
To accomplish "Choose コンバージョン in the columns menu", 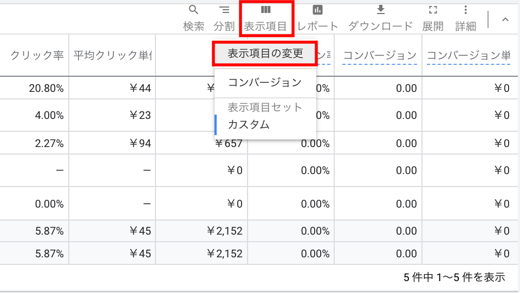I will 265,83.
